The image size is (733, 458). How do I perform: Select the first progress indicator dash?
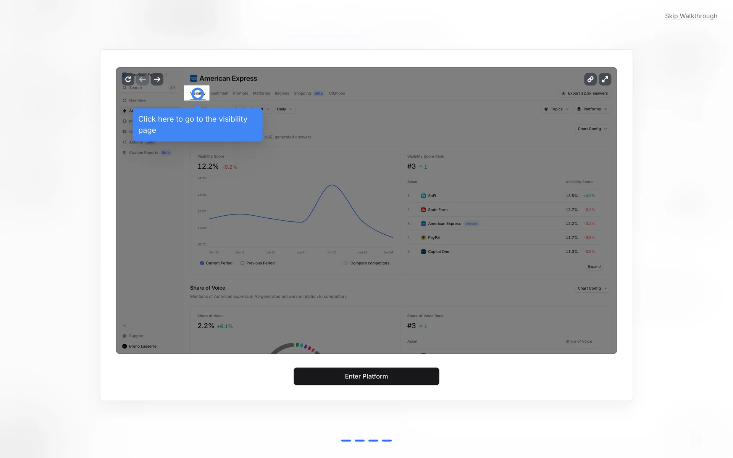[x=346, y=440]
